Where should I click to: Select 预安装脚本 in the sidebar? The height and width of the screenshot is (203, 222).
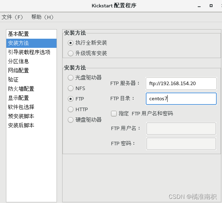point(31,116)
